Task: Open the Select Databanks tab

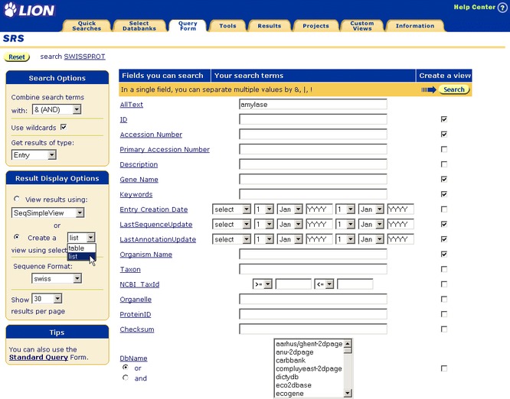Action: point(139,26)
